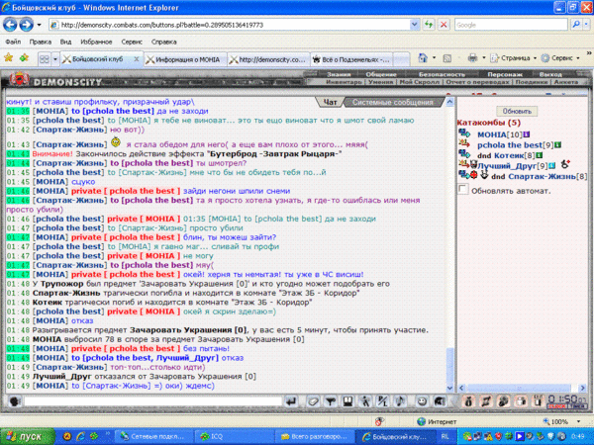Click the funnel filter icon in chat toolbar
This screenshot has width=594, height=445.
[x=331, y=401]
